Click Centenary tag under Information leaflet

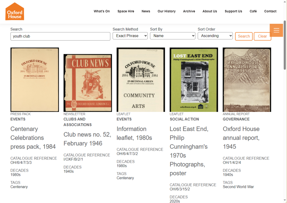point(125,178)
